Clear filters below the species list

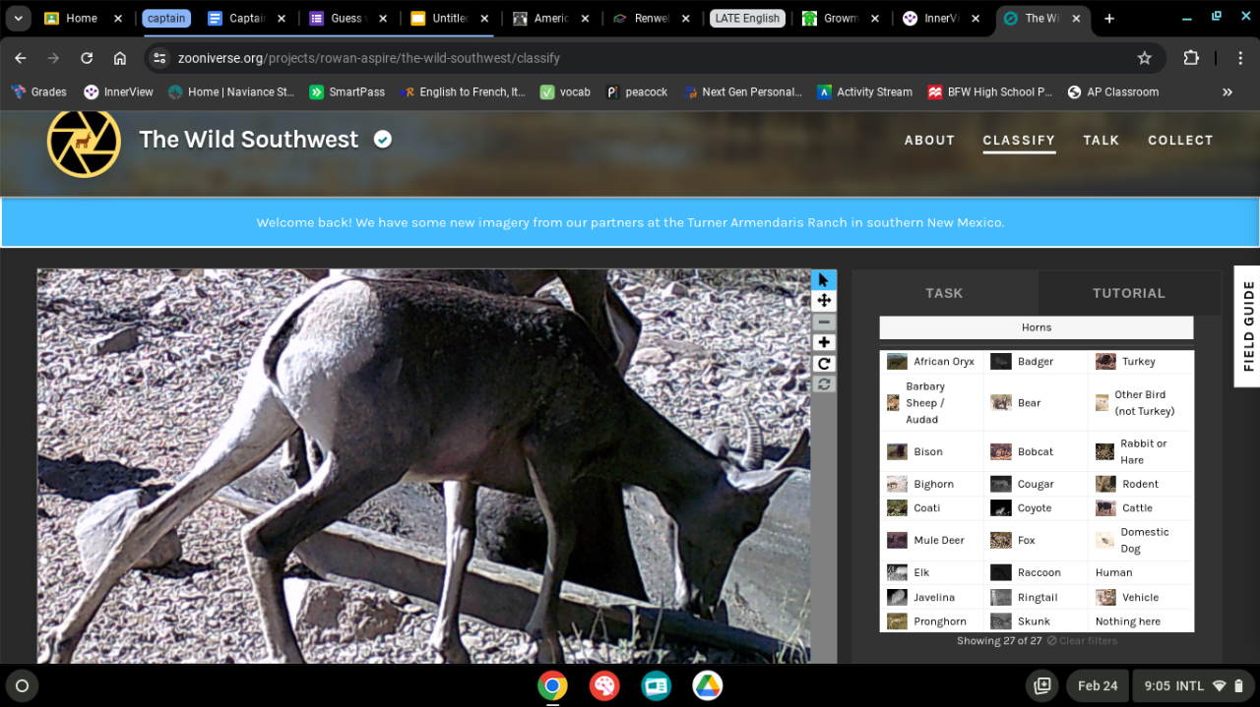tap(1082, 641)
